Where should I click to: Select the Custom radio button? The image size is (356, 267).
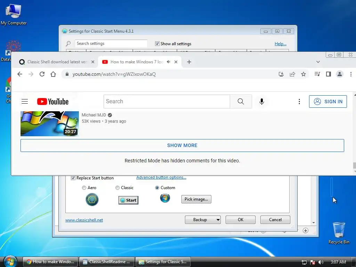[x=157, y=188]
